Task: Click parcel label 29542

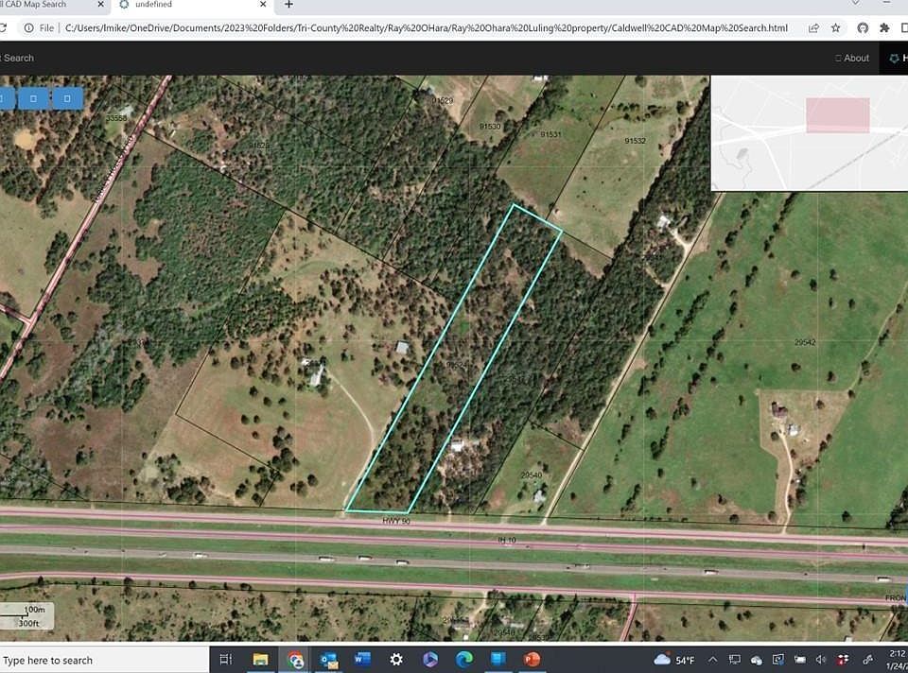Action: click(805, 342)
